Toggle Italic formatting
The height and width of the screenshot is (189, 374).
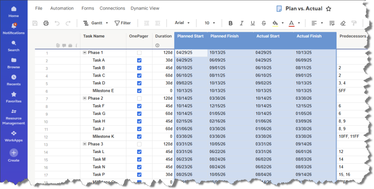241,23
